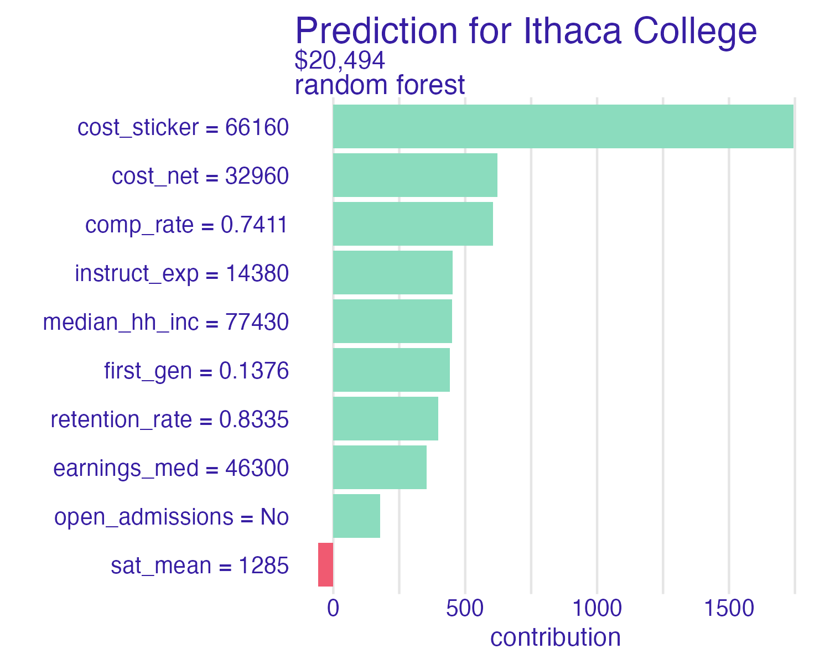Viewport: 830px width, 664px height.
Task: Select the comp_rate contribution bar
Action: click(x=413, y=224)
